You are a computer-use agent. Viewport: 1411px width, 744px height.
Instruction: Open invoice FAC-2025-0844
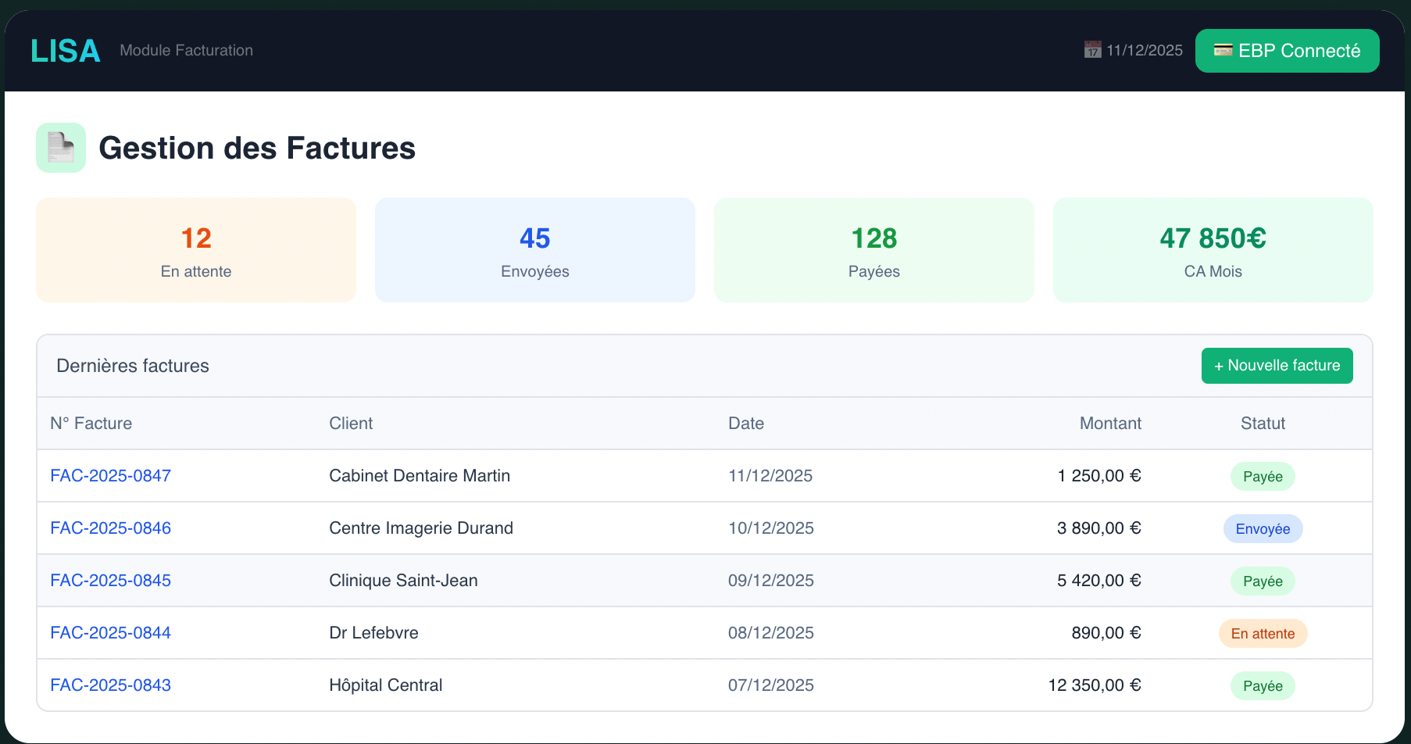(111, 633)
